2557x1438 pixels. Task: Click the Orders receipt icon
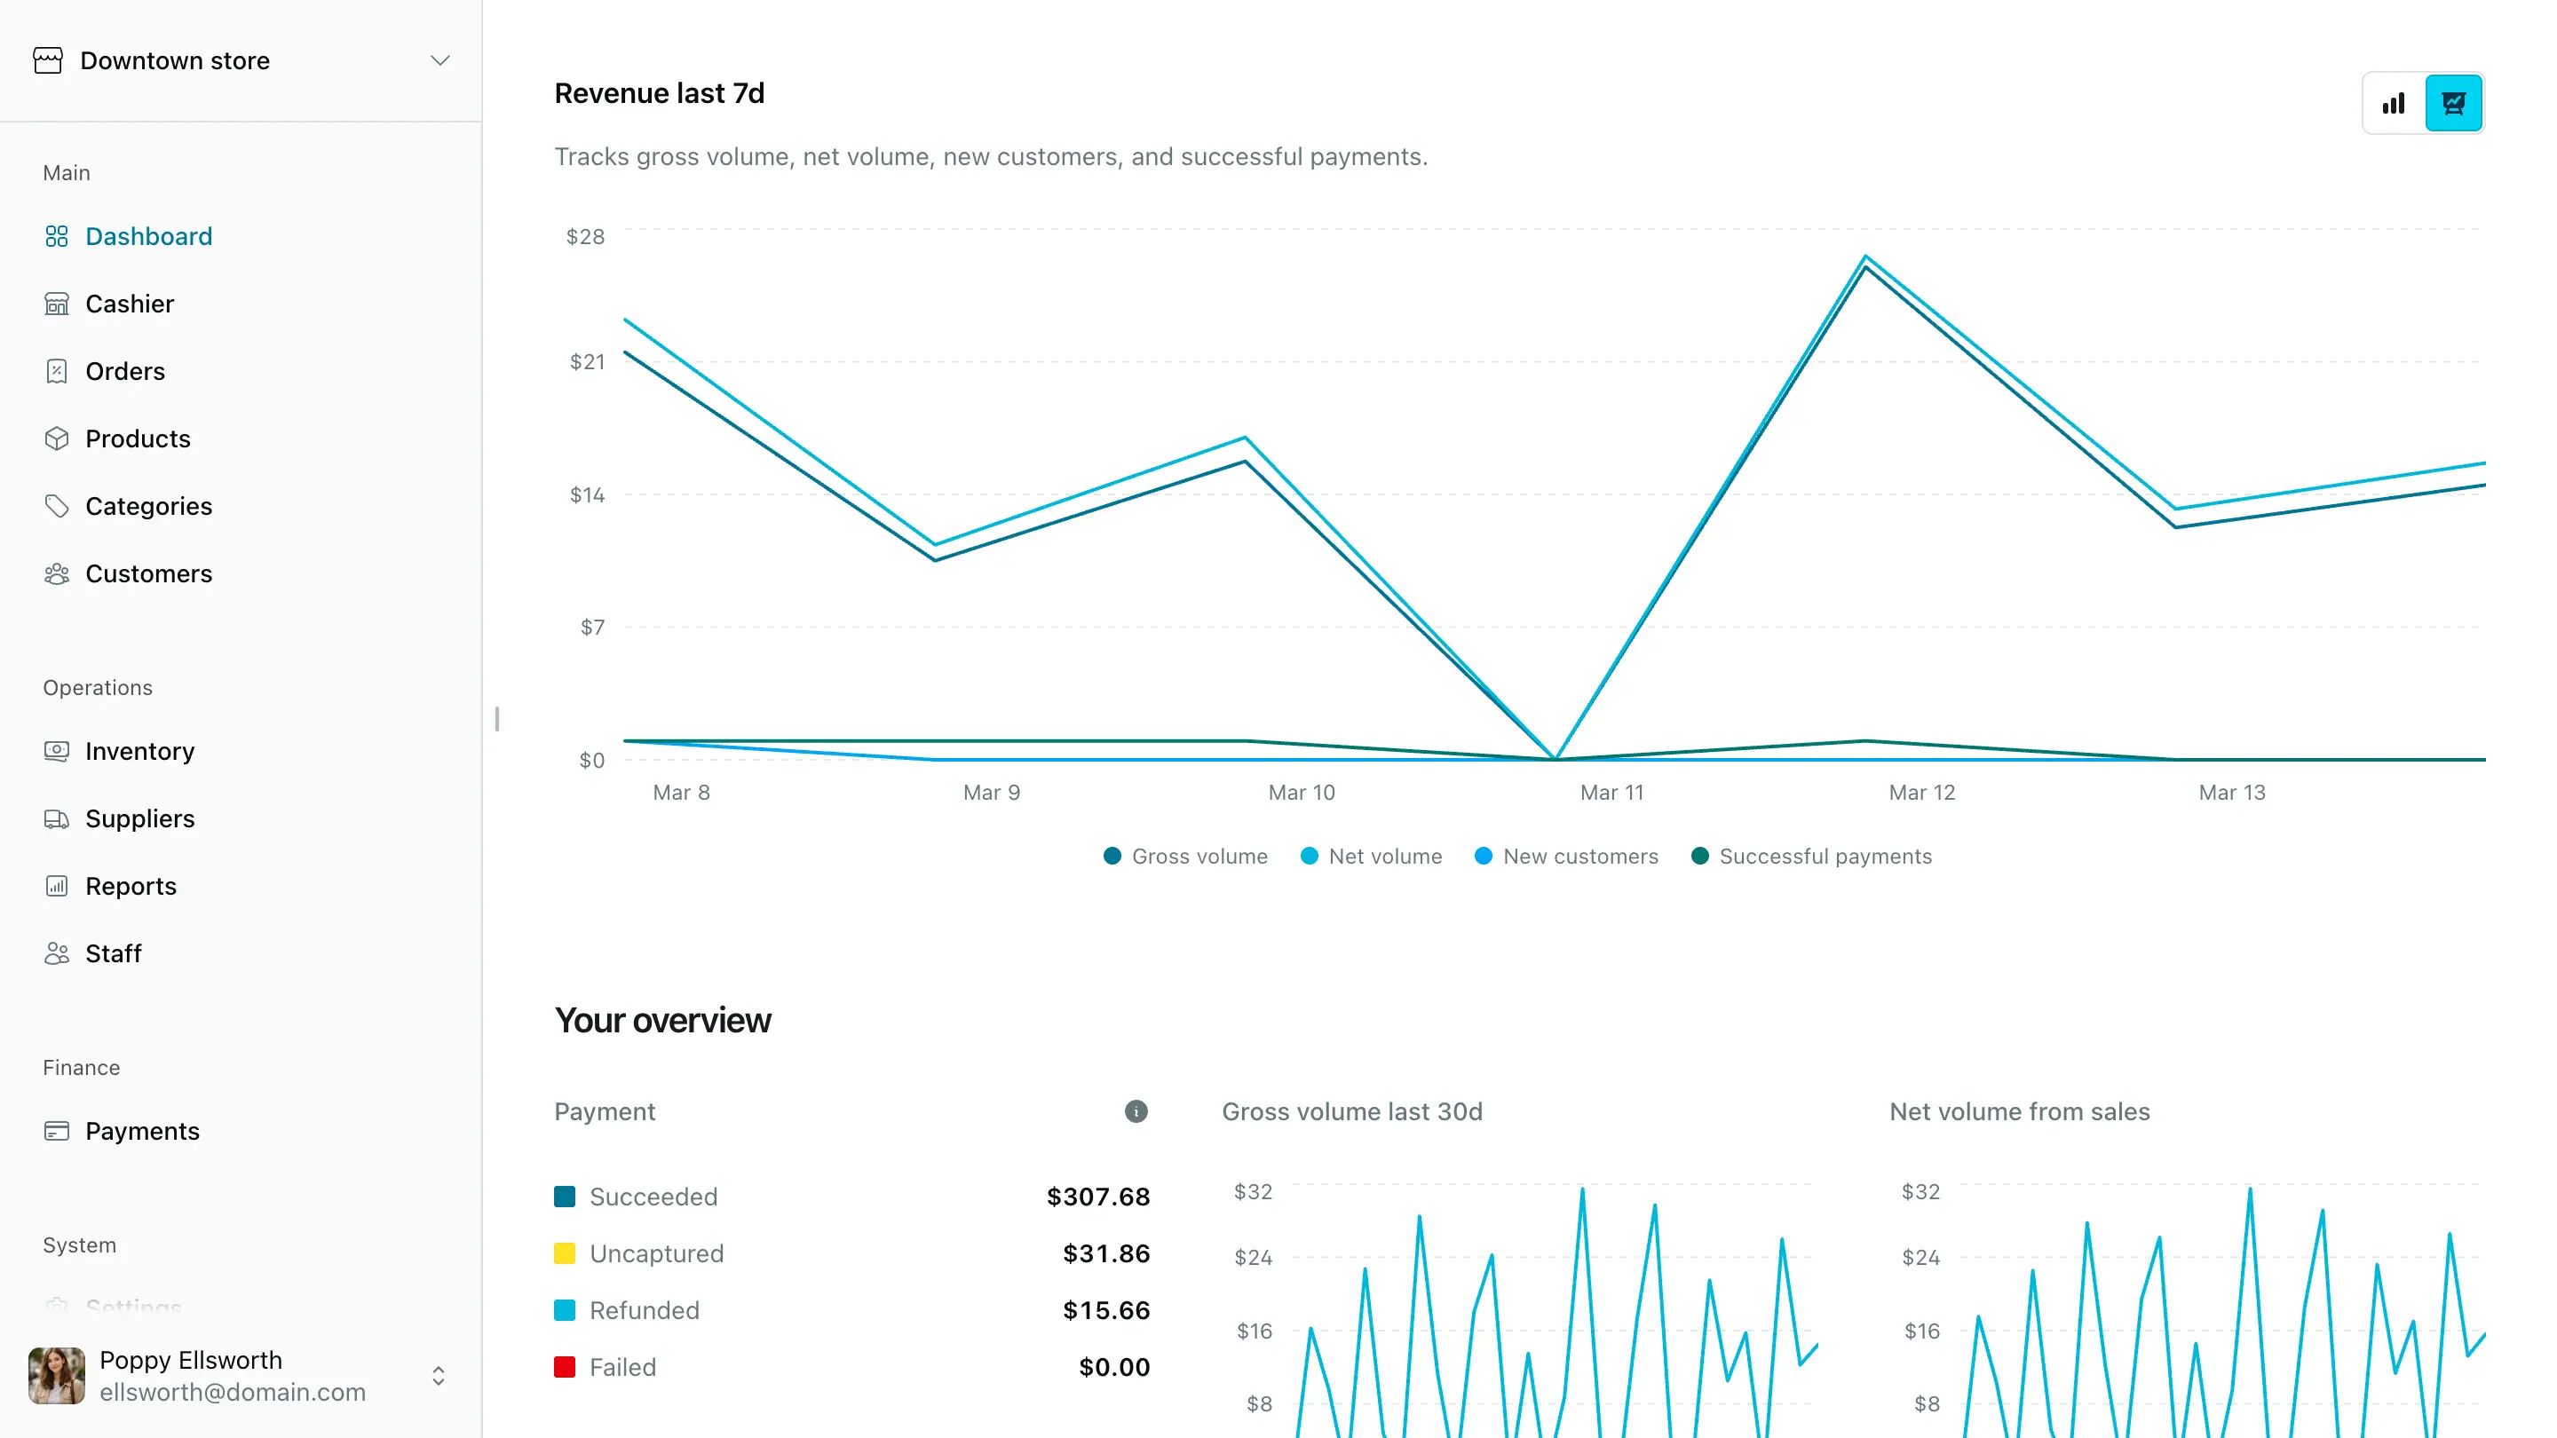pyautogui.click(x=57, y=371)
